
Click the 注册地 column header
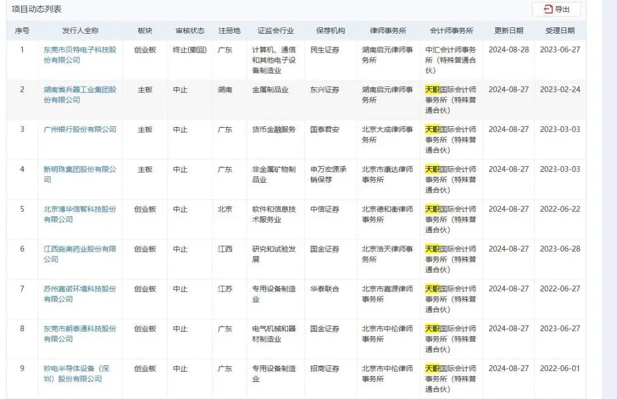pyautogui.click(x=229, y=31)
